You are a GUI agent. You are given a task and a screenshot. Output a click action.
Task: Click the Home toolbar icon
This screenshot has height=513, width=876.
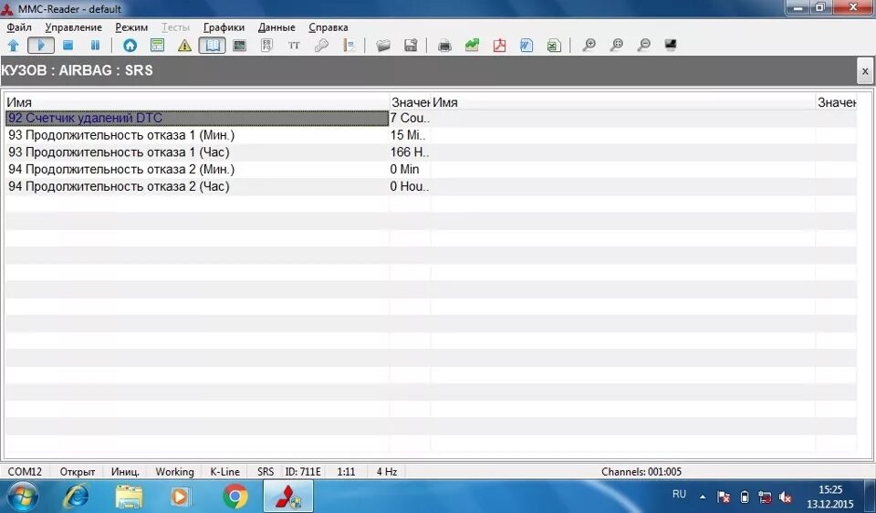pos(130,46)
